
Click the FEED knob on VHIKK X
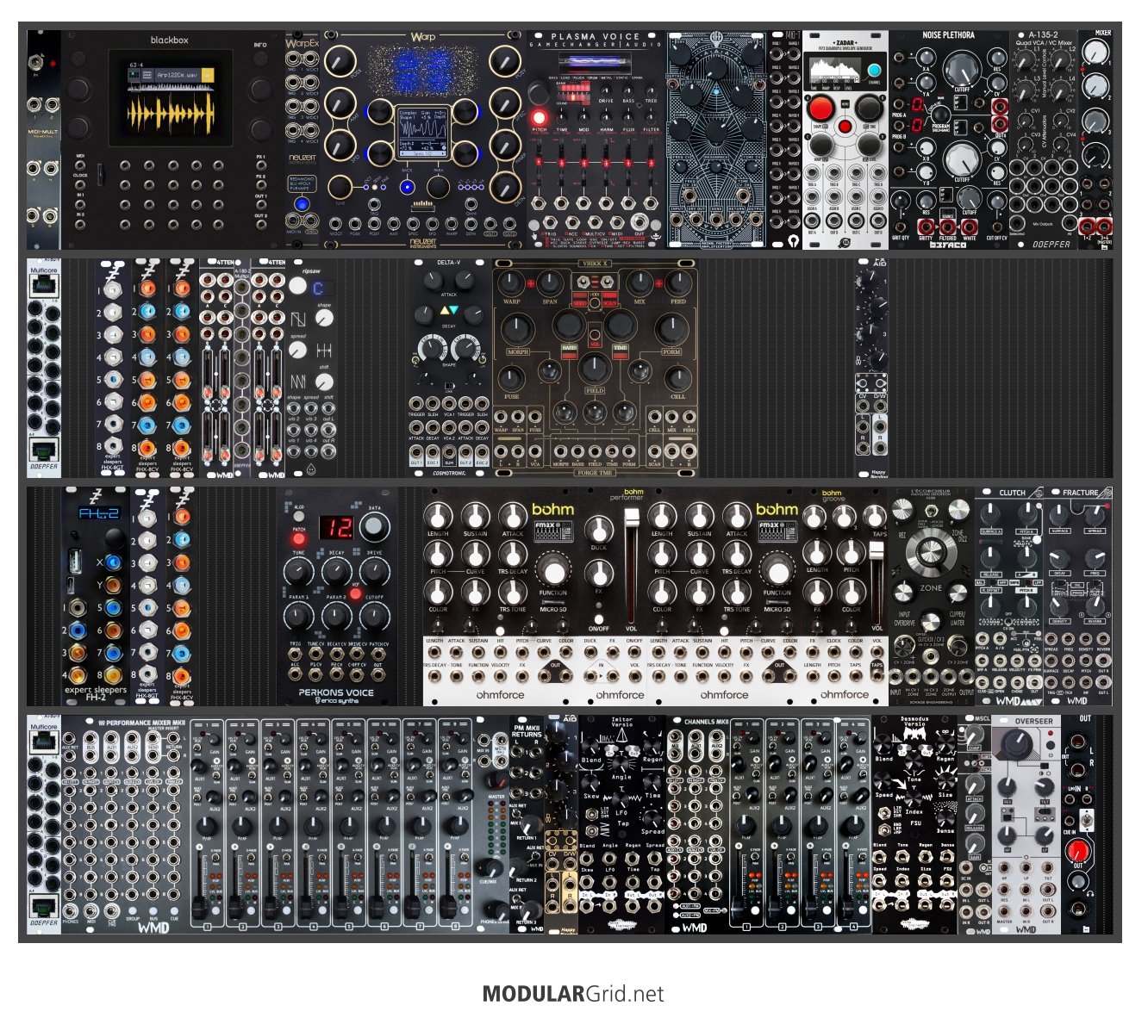[x=677, y=282]
